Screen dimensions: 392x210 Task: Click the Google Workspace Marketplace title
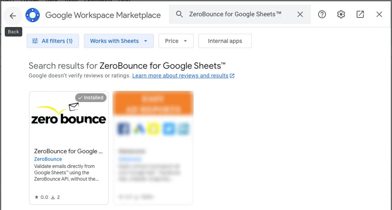pyautogui.click(x=103, y=15)
